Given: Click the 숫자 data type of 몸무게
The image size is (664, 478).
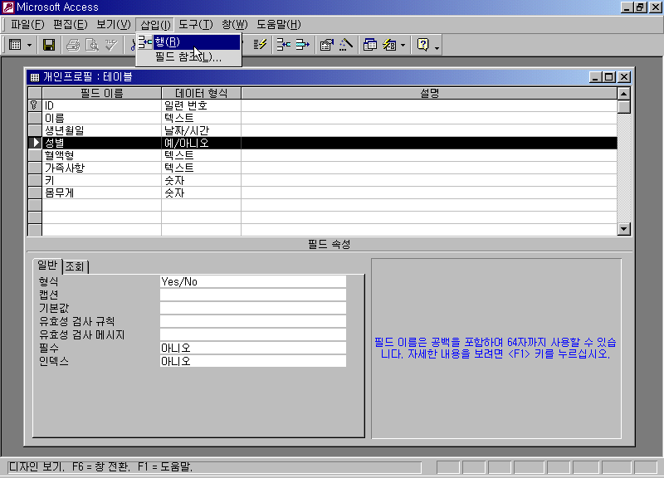Looking at the screenshot, I should tap(201, 193).
